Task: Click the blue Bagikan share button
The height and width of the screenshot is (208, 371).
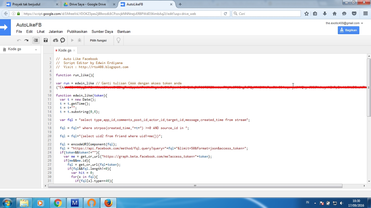Action: click(x=348, y=30)
